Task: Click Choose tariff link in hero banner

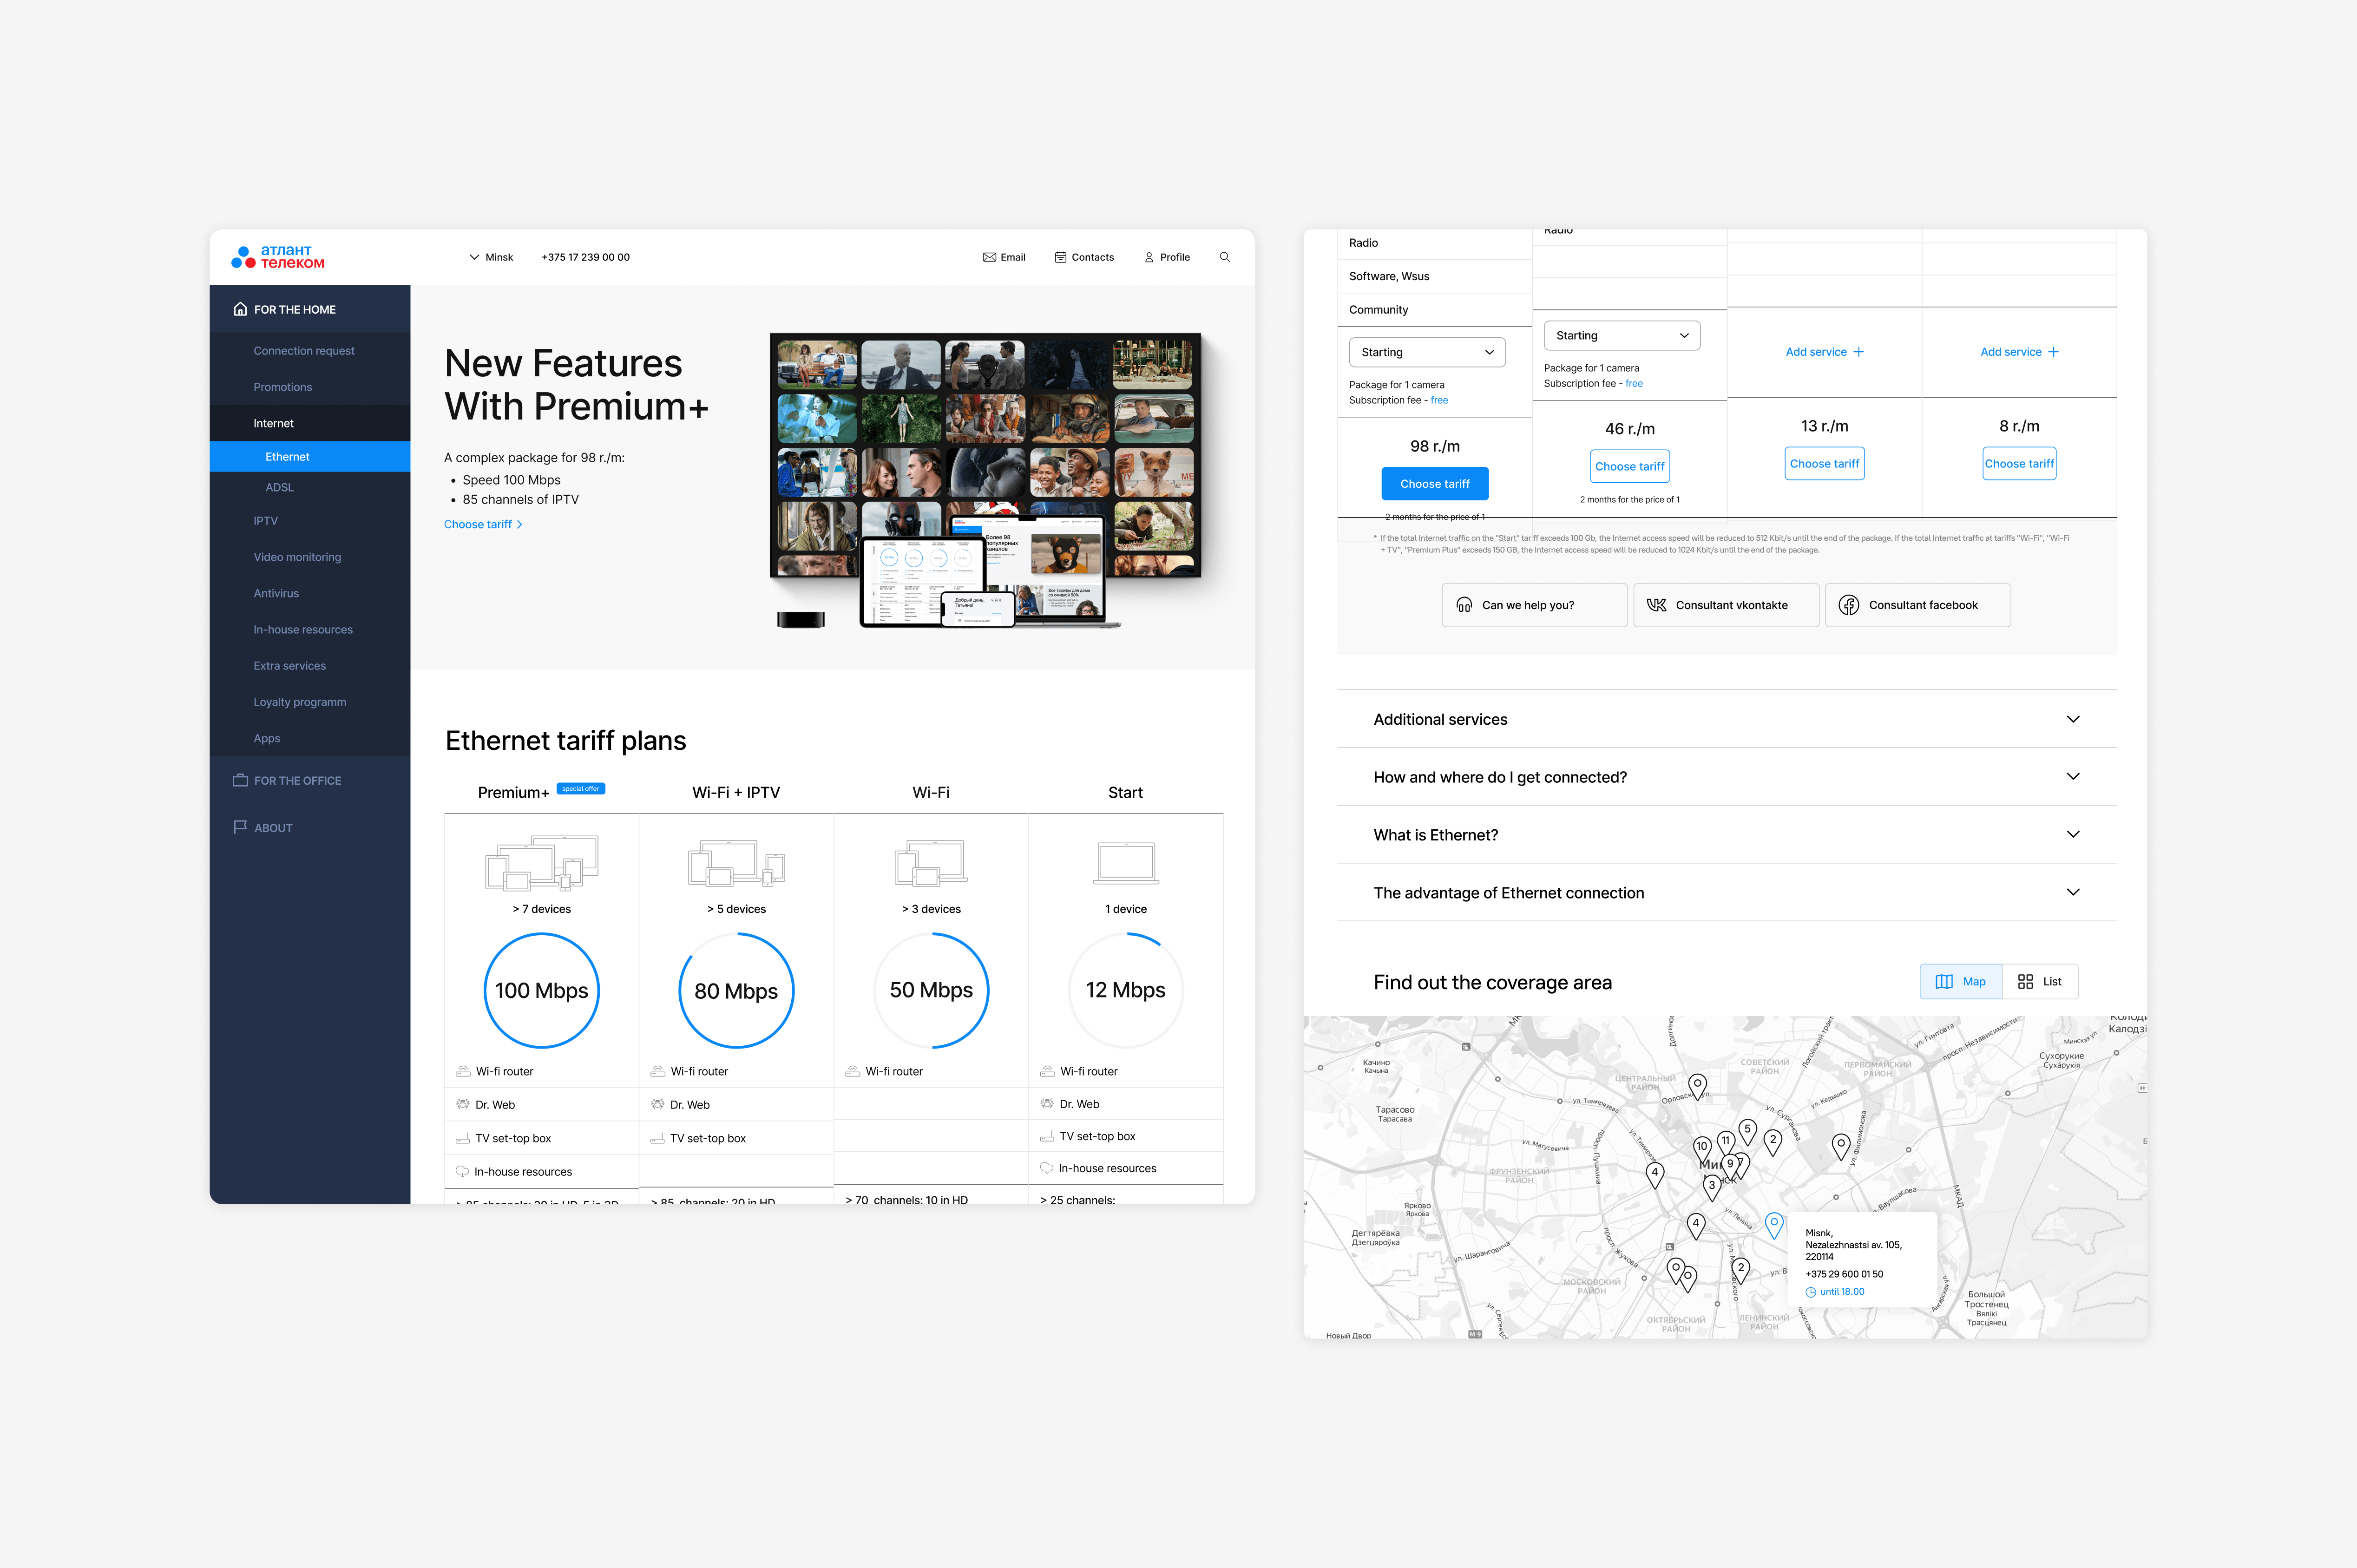Action: coord(483,524)
